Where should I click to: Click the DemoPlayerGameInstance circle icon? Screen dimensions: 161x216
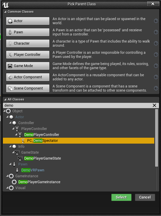[x=14, y=182]
